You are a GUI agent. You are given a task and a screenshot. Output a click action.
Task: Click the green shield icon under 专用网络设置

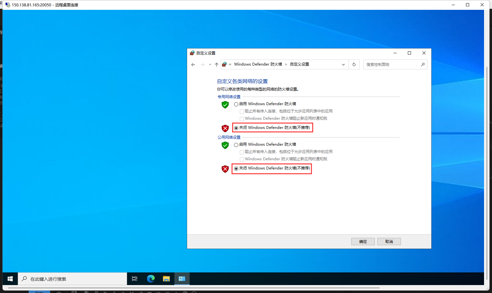[225, 105]
